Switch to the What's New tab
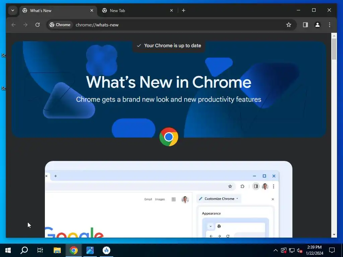Viewport: 343px width, 257px height. [x=58, y=10]
